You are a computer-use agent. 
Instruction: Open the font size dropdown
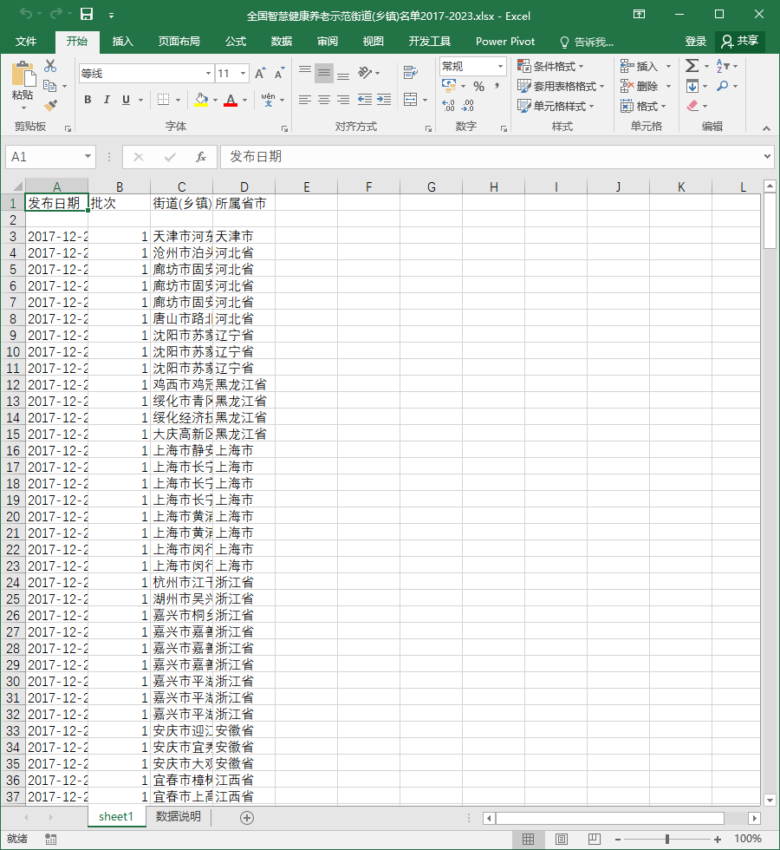[x=243, y=73]
